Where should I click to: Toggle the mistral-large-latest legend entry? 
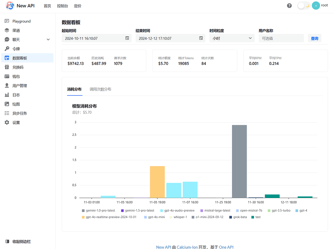(215, 210)
